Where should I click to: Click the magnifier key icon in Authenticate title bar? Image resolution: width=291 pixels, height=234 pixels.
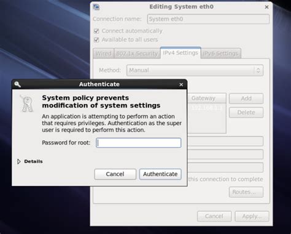[18, 84]
